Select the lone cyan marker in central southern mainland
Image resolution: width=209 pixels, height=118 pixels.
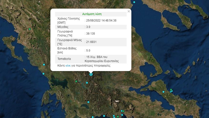point(88,102)
